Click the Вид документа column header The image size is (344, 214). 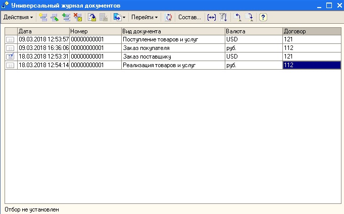click(173, 31)
